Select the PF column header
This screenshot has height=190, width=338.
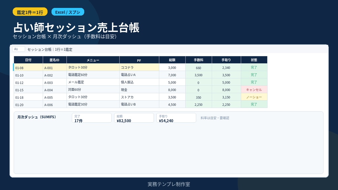point(139,60)
